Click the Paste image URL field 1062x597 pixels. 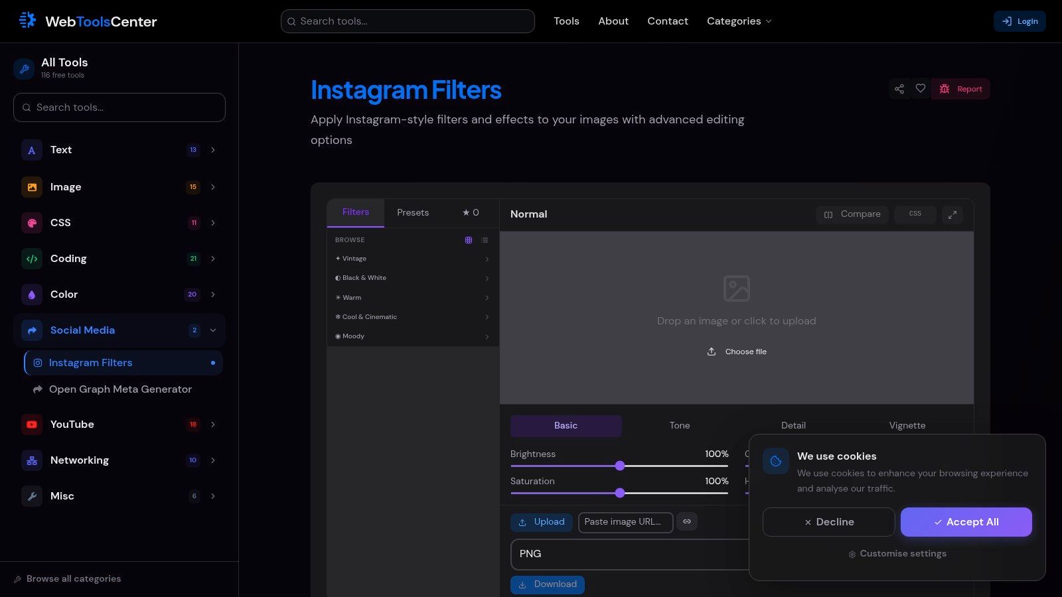pyautogui.click(x=626, y=522)
